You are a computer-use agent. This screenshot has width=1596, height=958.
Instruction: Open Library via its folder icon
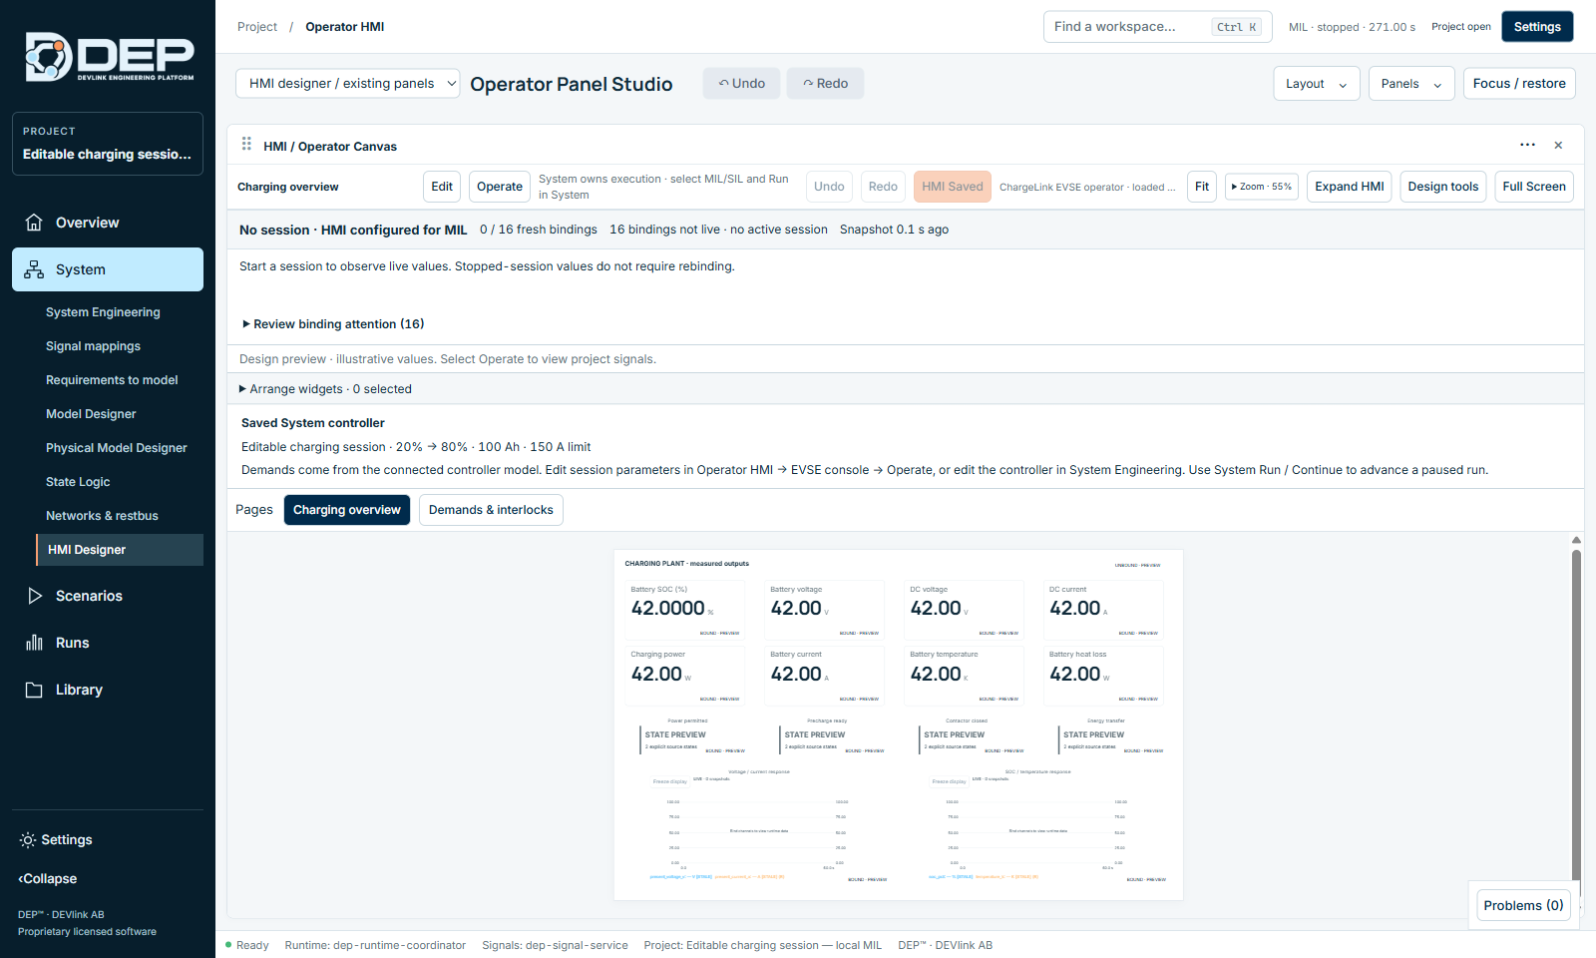pos(34,690)
